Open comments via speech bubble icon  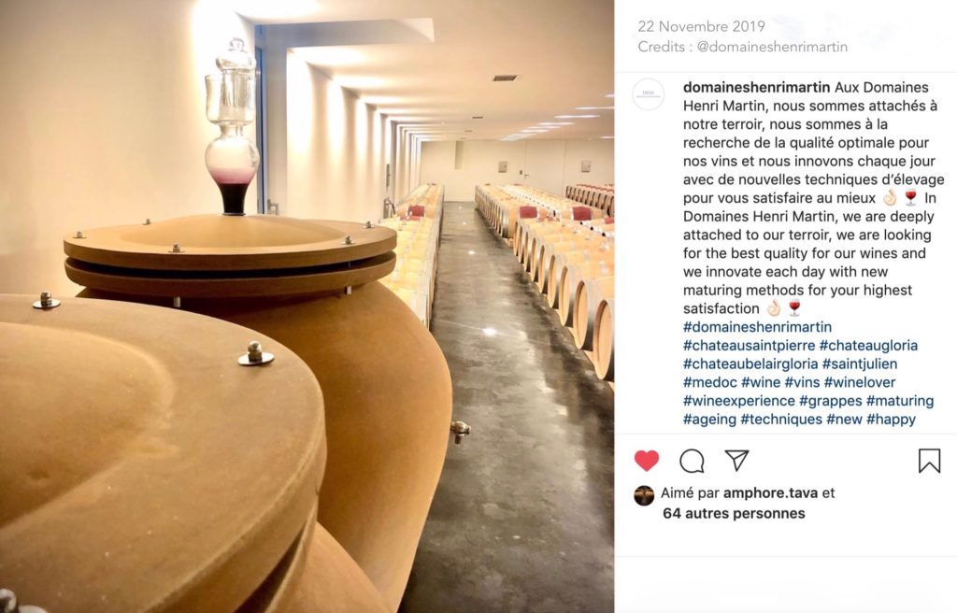[x=692, y=461]
